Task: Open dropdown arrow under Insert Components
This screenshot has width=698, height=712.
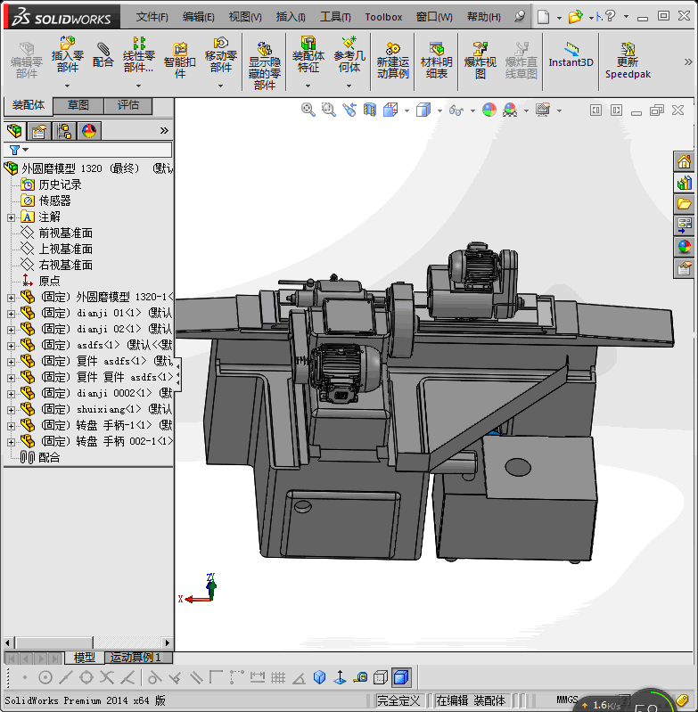Action: click(67, 86)
